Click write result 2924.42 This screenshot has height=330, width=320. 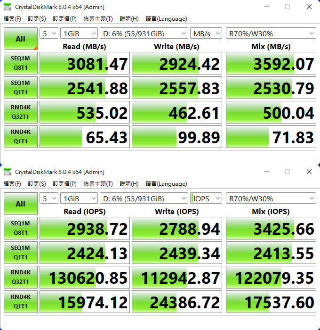tap(177, 63)
